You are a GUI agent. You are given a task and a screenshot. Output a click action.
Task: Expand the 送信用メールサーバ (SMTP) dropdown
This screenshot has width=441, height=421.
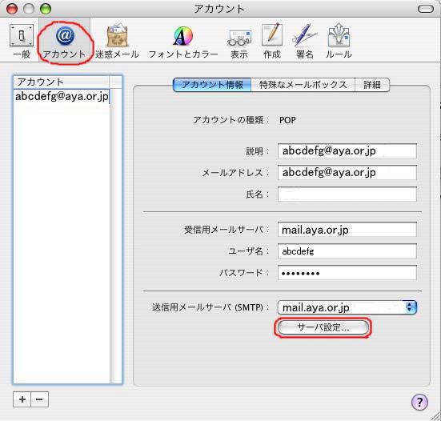pyautogui.click(x=347, y=307)
